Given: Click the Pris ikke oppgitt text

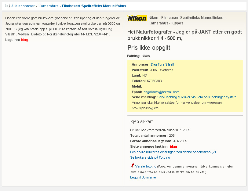Looking at the screenshot, I should click(149, 48).
